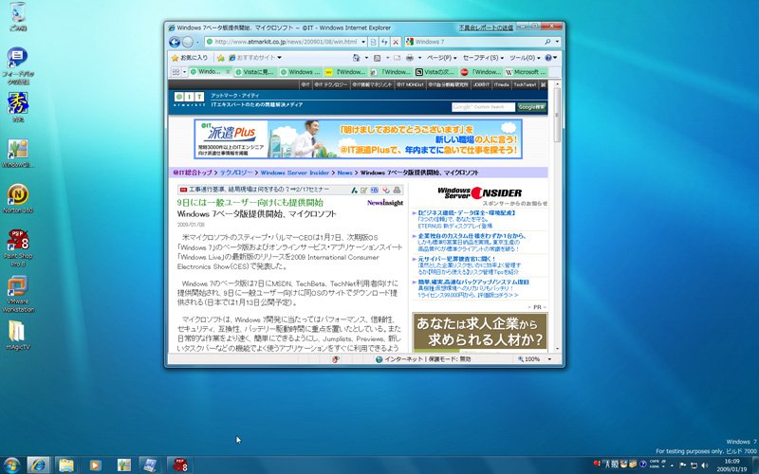This screenshot has height=474, width=759.
Task: Expand the Print dropdown arrow
Action: (419, 58)
